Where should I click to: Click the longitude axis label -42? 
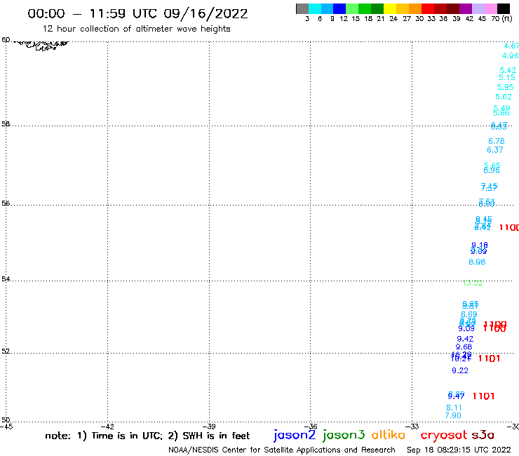pos(107,427)
